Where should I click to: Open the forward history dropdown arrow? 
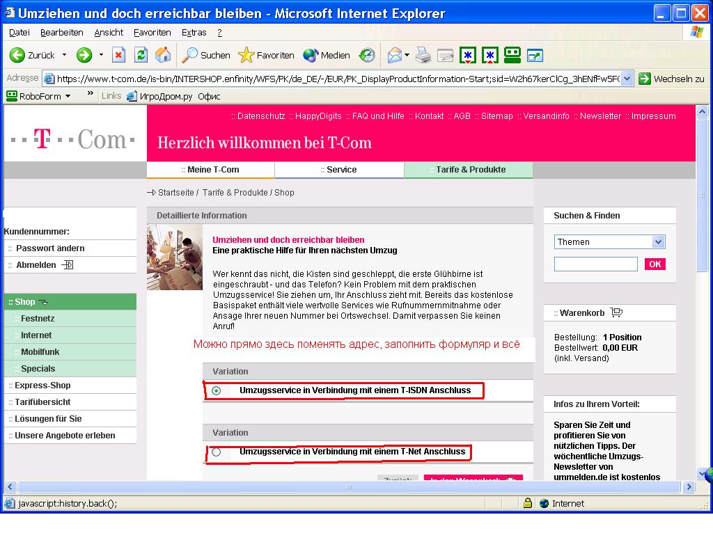pos(101,55)
